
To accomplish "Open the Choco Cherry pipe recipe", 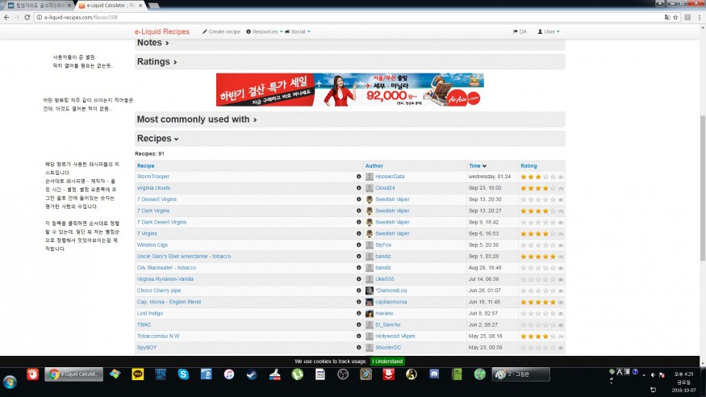I will coord(158,290).
